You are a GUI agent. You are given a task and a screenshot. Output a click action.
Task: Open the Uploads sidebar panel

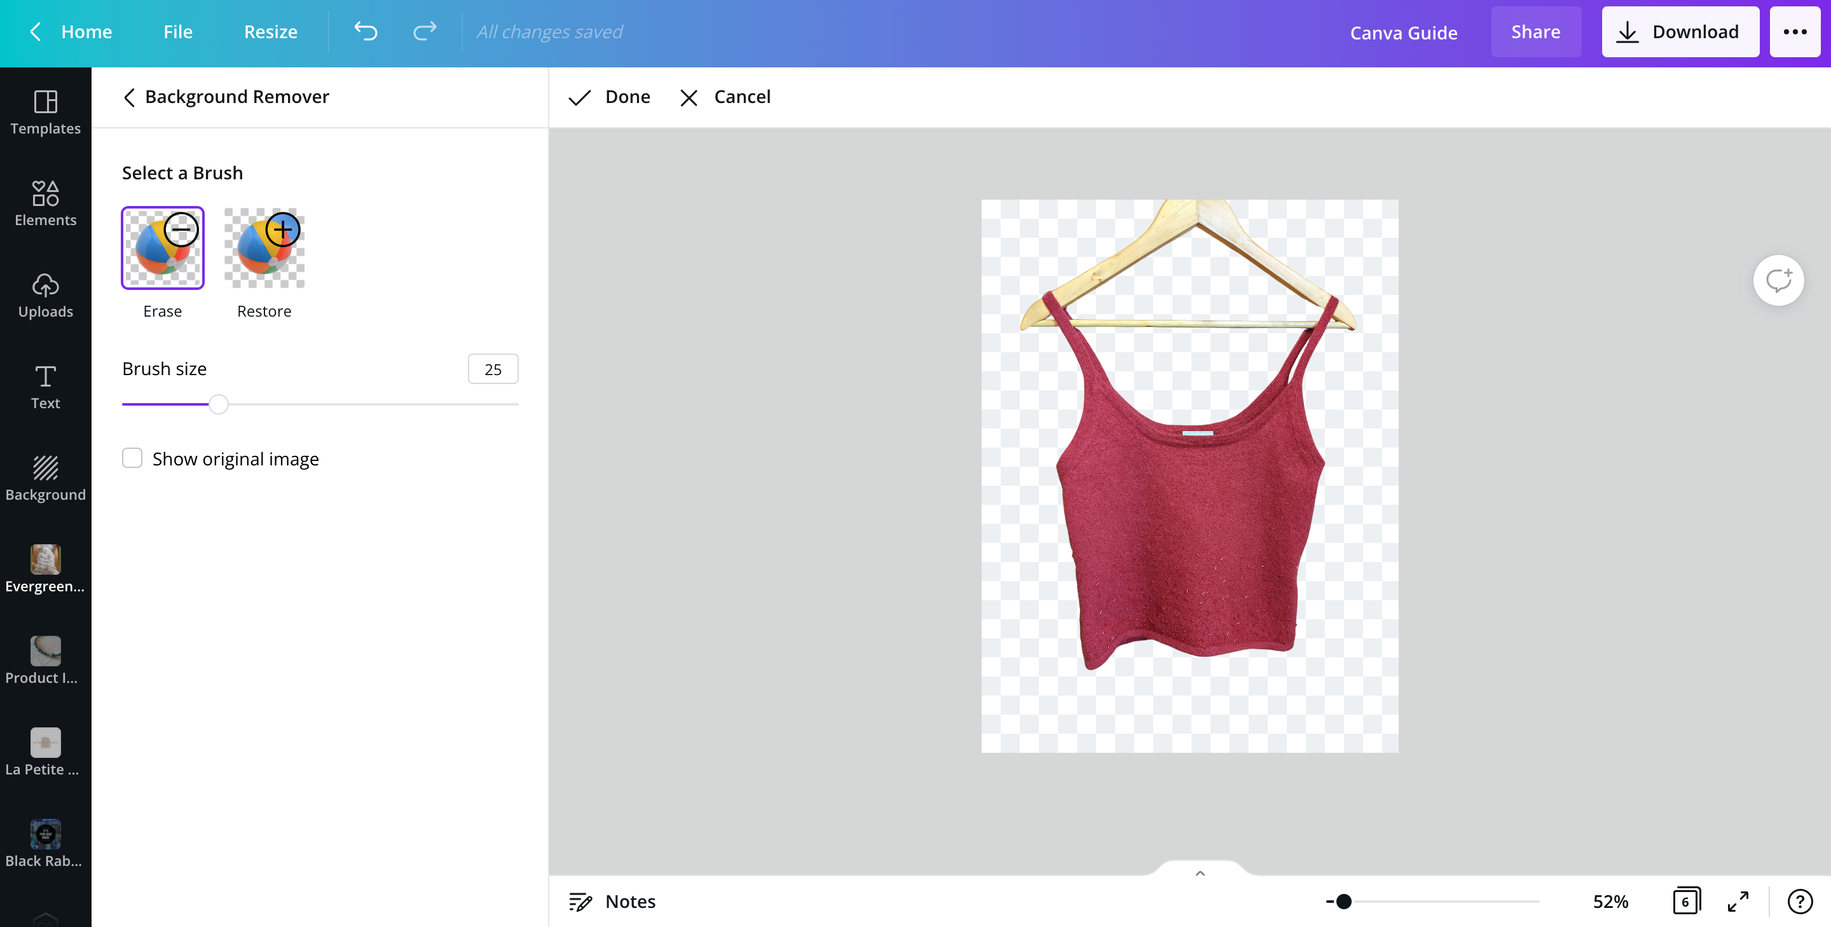pos(46,295)
